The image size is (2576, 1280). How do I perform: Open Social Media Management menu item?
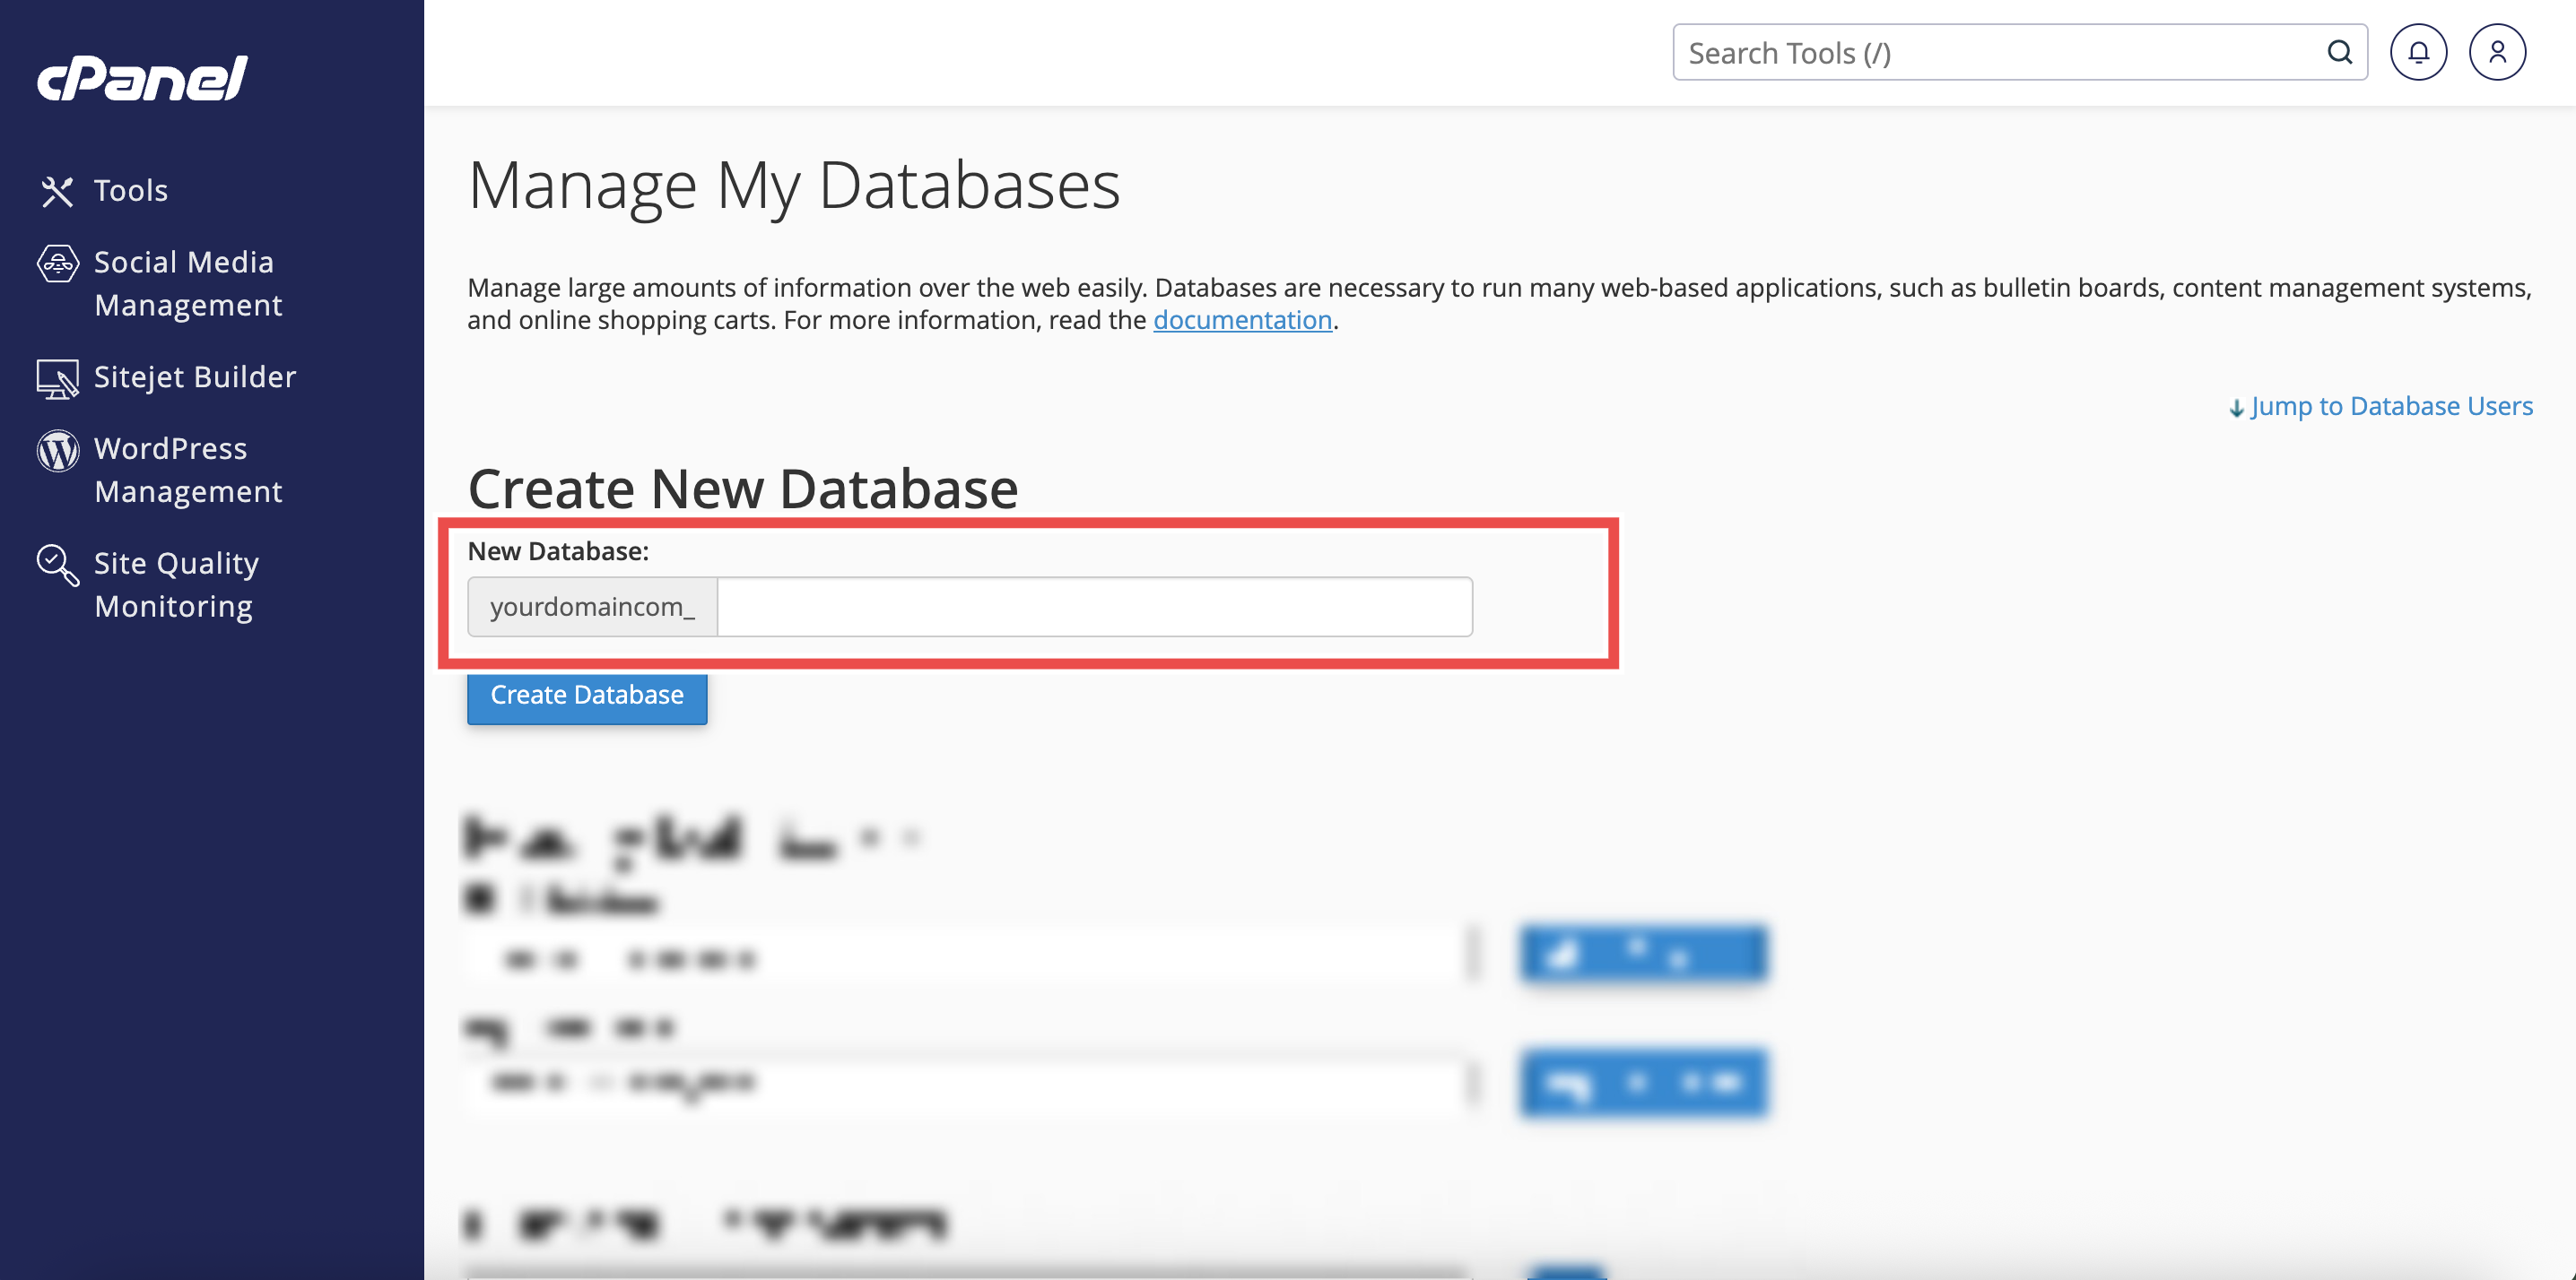(x=188, y=282)
